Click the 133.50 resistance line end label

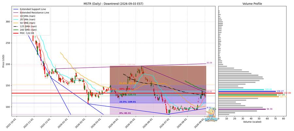tap(209, 92)
